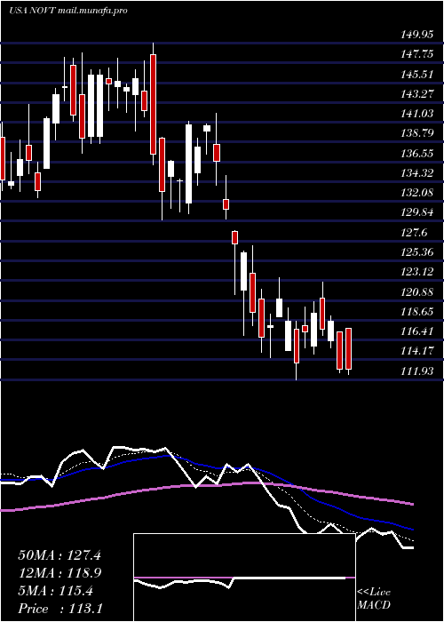444x622 pixels.
Task: Click the 118.65 price axis label
Action: click(x=416, y=311)
